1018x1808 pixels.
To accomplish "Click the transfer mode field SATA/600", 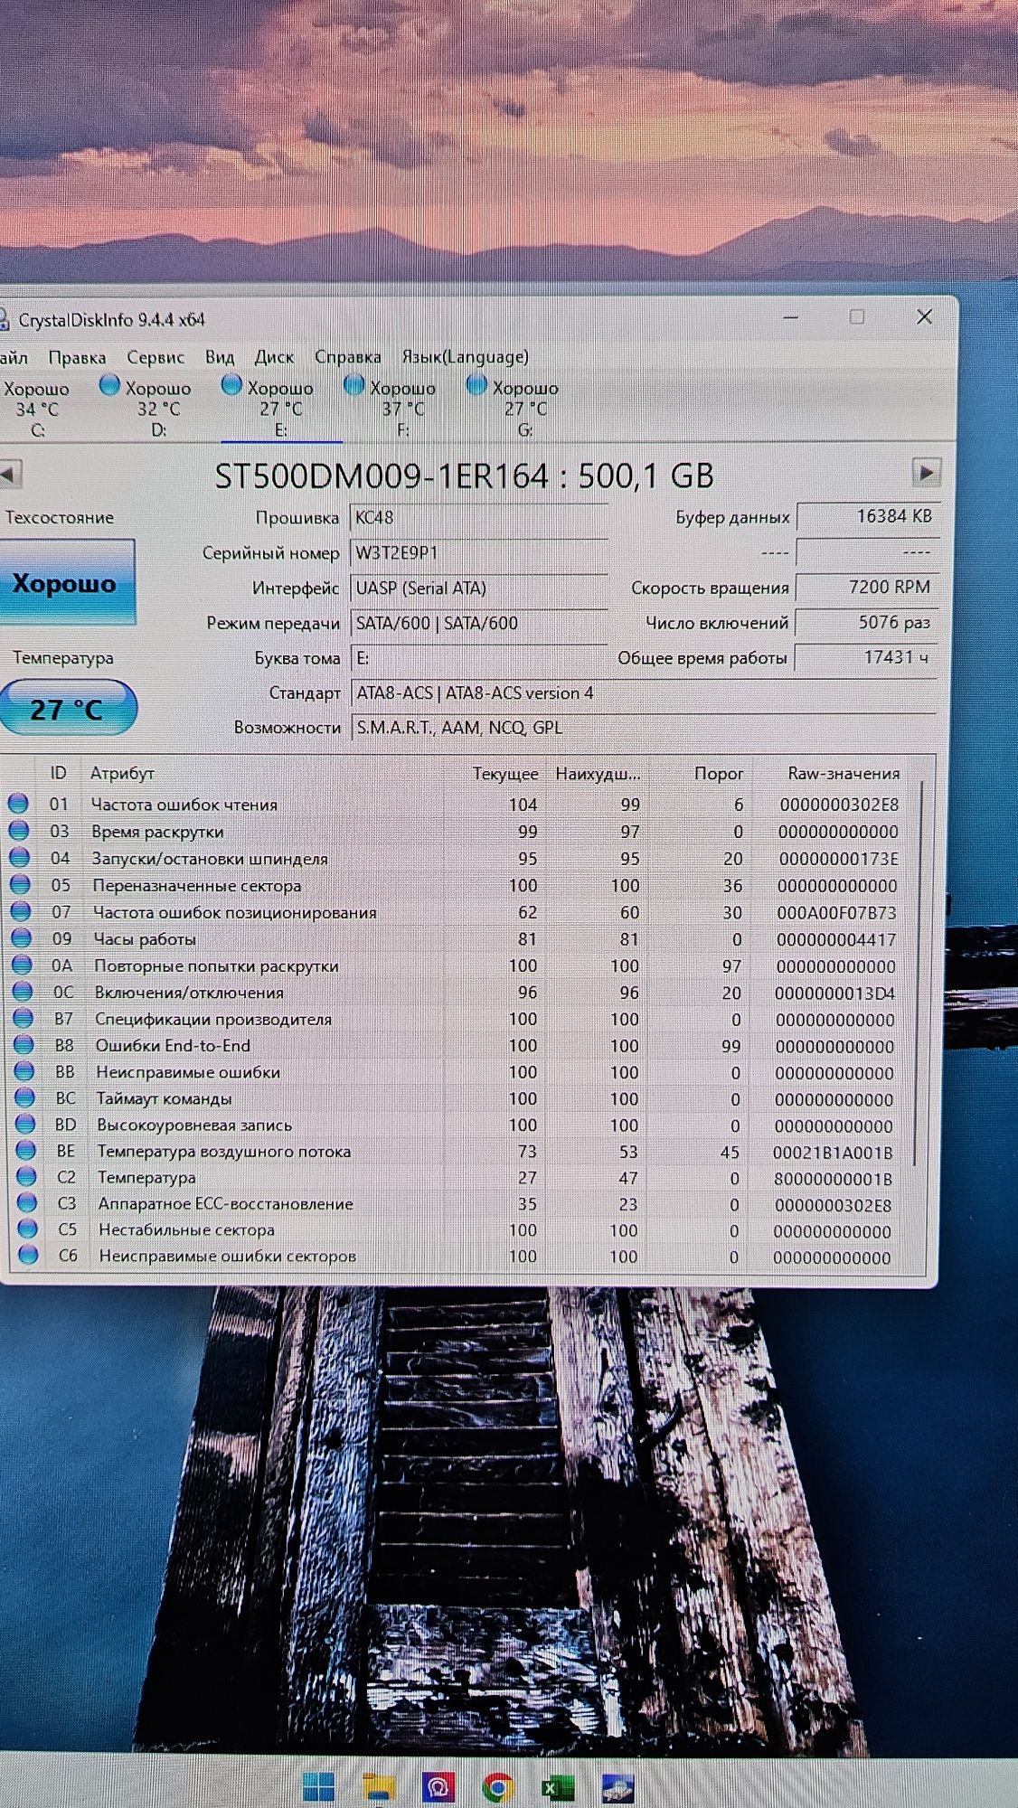I will (x=478, y=623).
